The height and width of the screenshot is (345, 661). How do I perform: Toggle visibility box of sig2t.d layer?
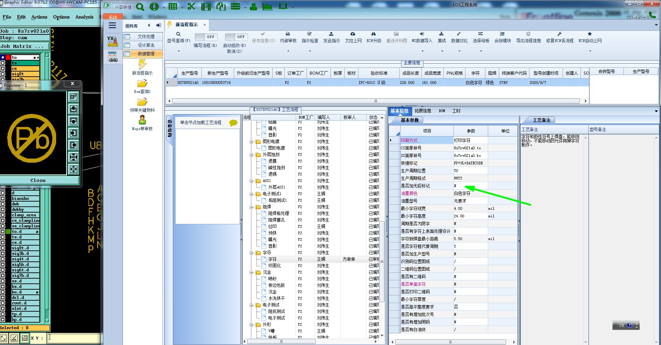click(3, 248)
